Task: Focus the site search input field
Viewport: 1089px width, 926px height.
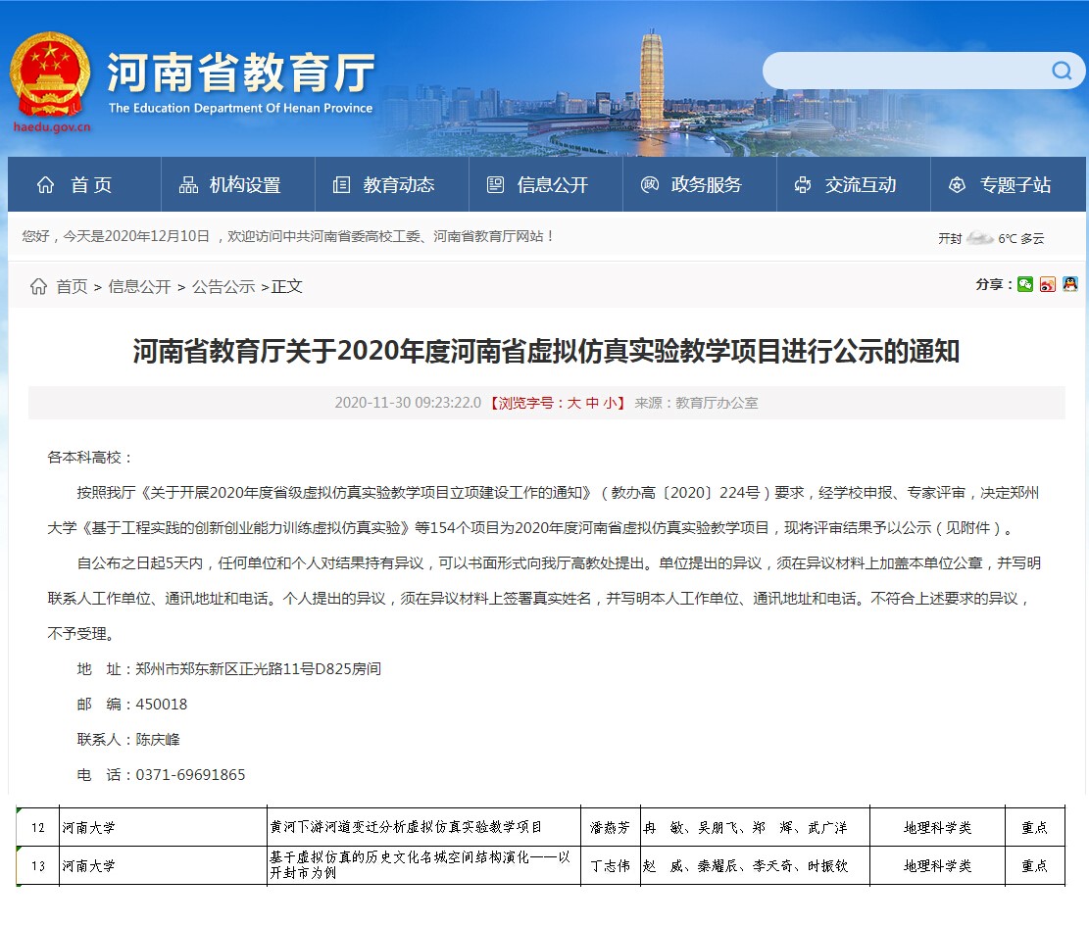Action: 902,71
